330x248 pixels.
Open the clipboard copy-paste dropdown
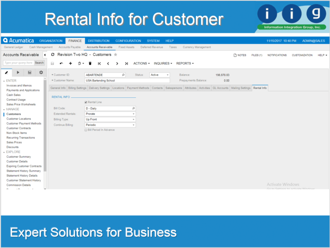[x=81, y=64]
